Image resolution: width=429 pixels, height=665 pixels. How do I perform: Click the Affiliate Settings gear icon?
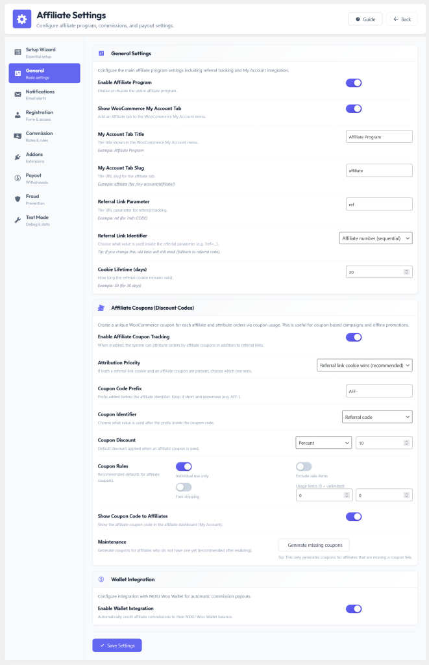21,19
